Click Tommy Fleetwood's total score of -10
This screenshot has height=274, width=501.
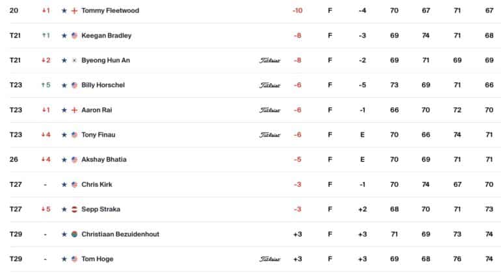point(297,10)
